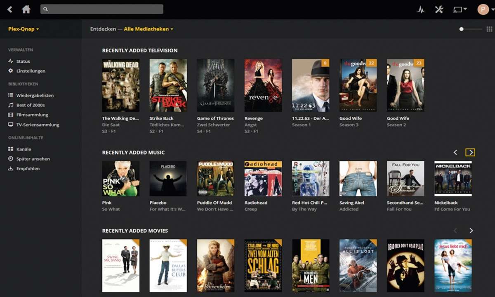Open the All Is Lost movie poster
The width and height of the screenshot is (495, 297).
point(358,266)
